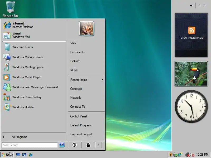Open Windows Live Messenger Download
This screenshot has height=158, width=211.
coord(34,87)
